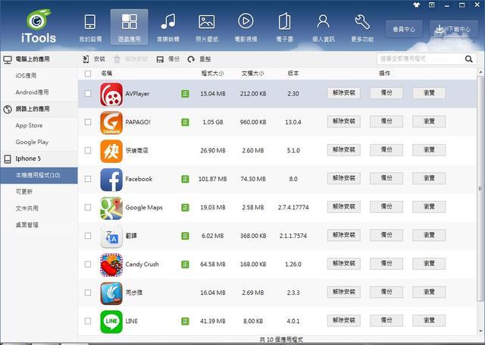Open App Store in the sidebar
The width and height of the screenshot is (485, 345).
(29, 126)
